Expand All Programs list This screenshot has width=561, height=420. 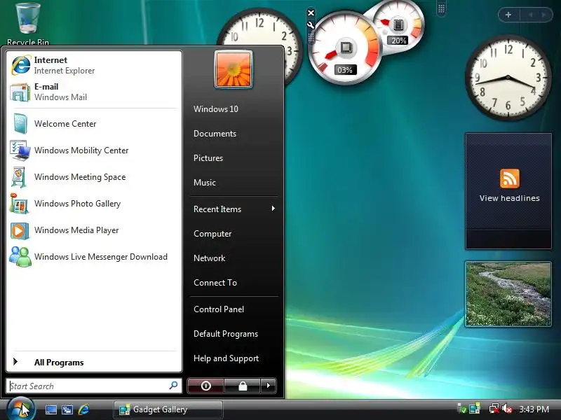coord(94,362)
